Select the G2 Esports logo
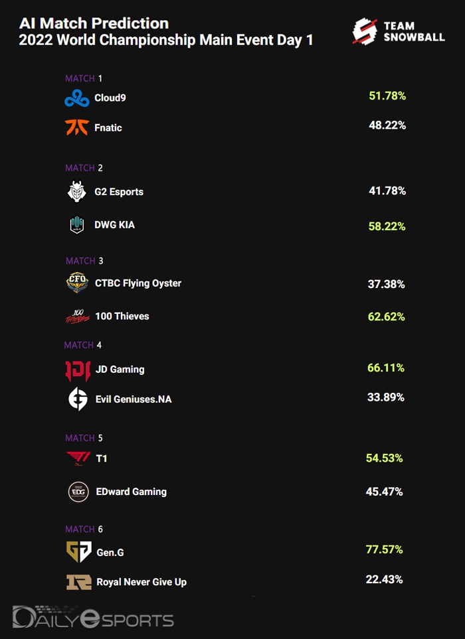Viewport: 465px width, 639px height. (77, 191)
